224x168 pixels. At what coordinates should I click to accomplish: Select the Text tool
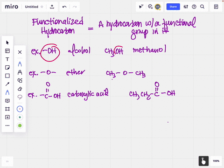click(x=7, y=59)
